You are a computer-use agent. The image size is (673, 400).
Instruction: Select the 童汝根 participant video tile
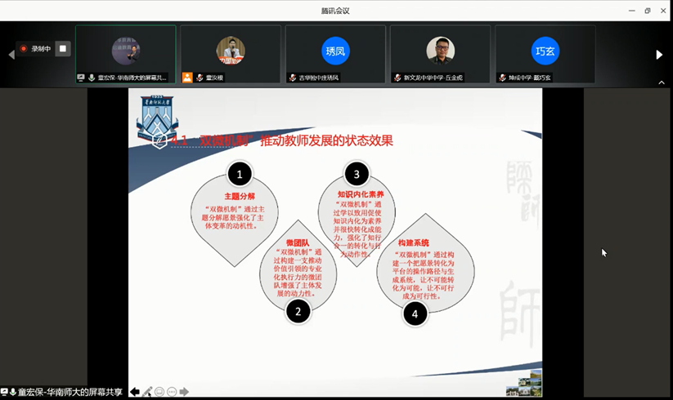point(231,54)
